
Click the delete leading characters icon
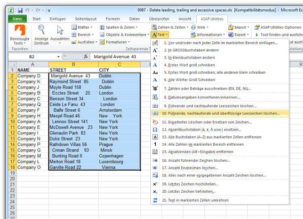(x=155, y=160)
